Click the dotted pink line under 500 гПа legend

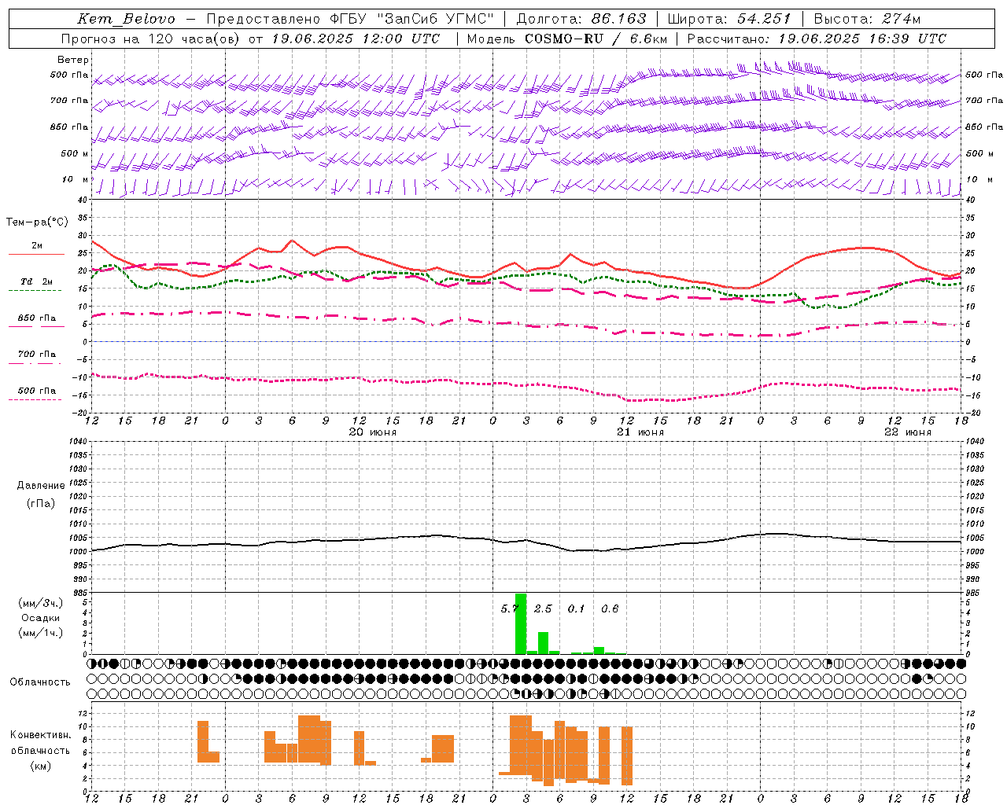pos(35,399)
